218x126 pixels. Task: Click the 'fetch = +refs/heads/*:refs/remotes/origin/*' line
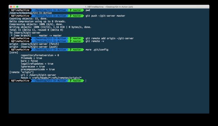coord(51,78)
